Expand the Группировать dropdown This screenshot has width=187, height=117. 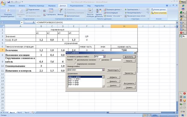tap(139, 10)
